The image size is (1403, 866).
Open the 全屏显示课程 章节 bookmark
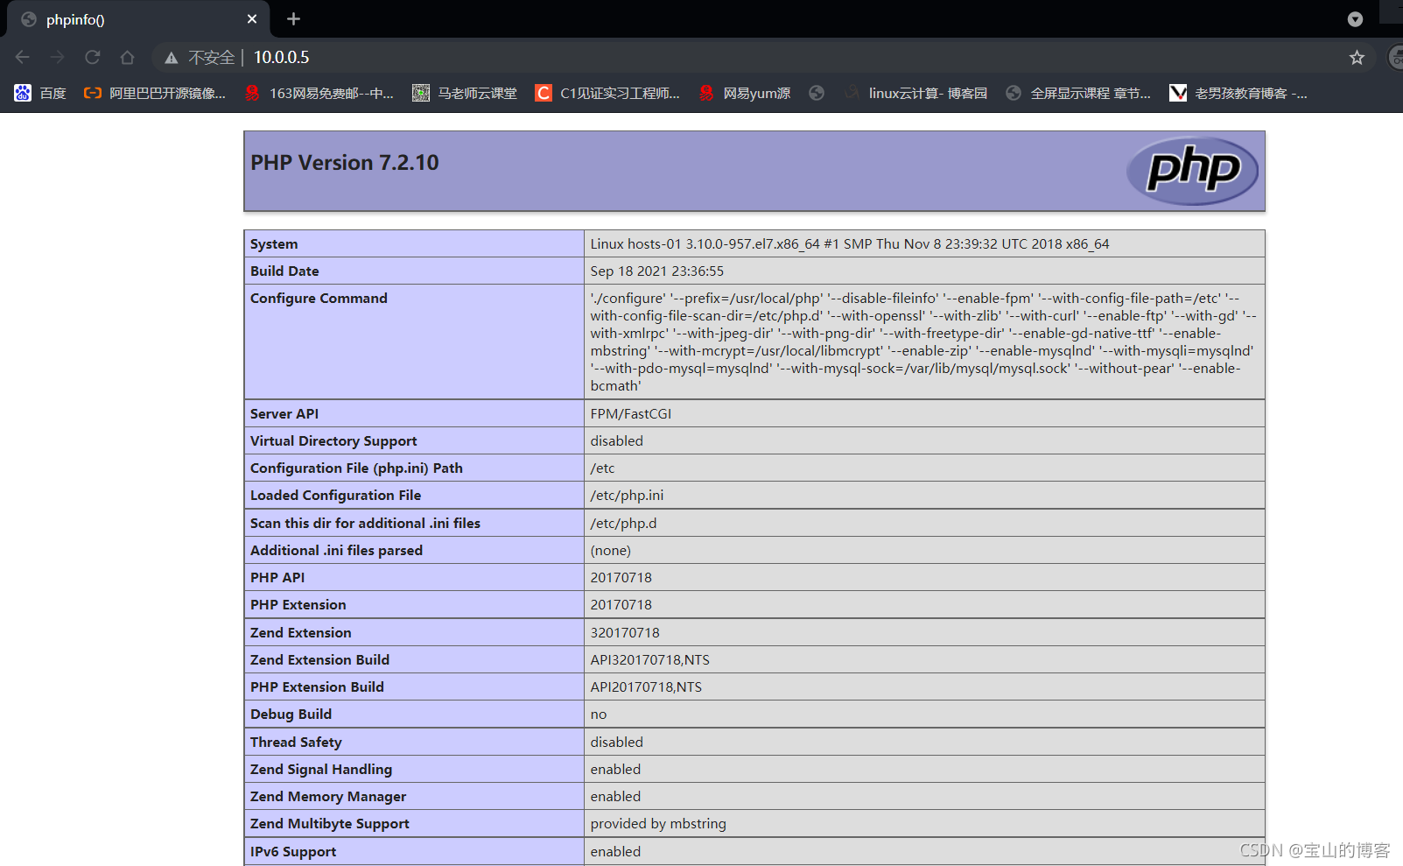point(1078,93)
